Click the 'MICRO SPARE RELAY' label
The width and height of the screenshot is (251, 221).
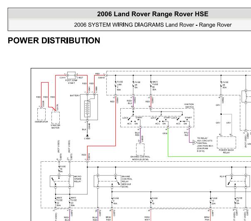click(x=78, y=179)
